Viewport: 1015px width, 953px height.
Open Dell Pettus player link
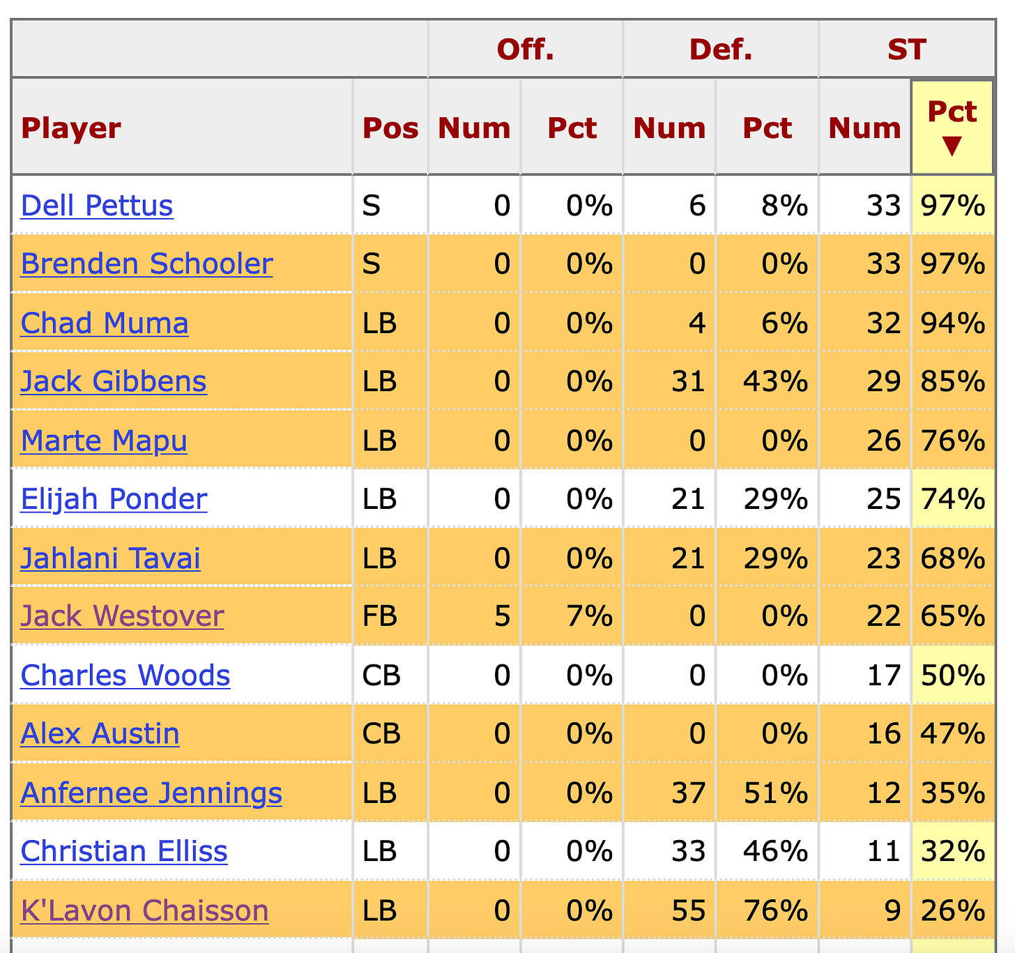pos(97,206)
